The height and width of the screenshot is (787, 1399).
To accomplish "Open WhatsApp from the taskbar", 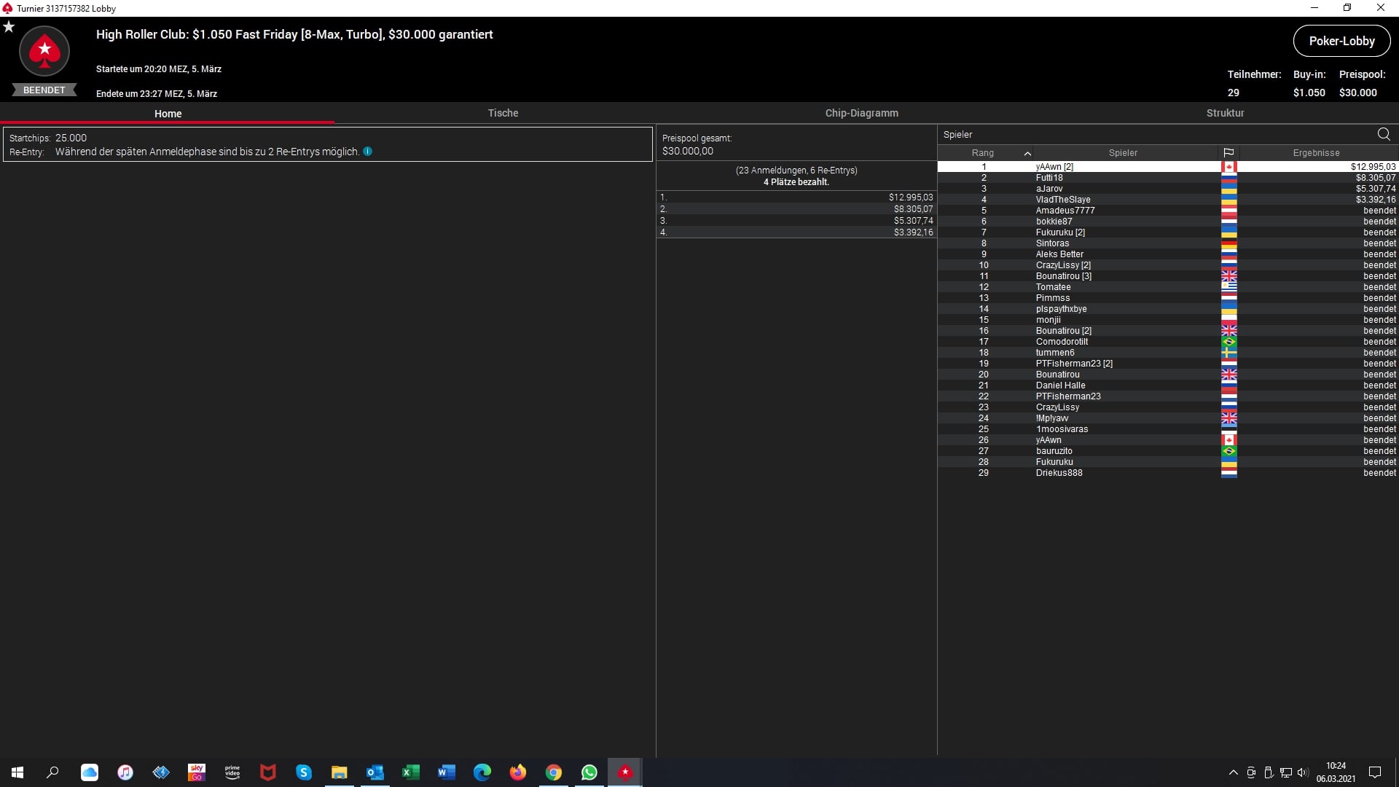I will (589, 772).
